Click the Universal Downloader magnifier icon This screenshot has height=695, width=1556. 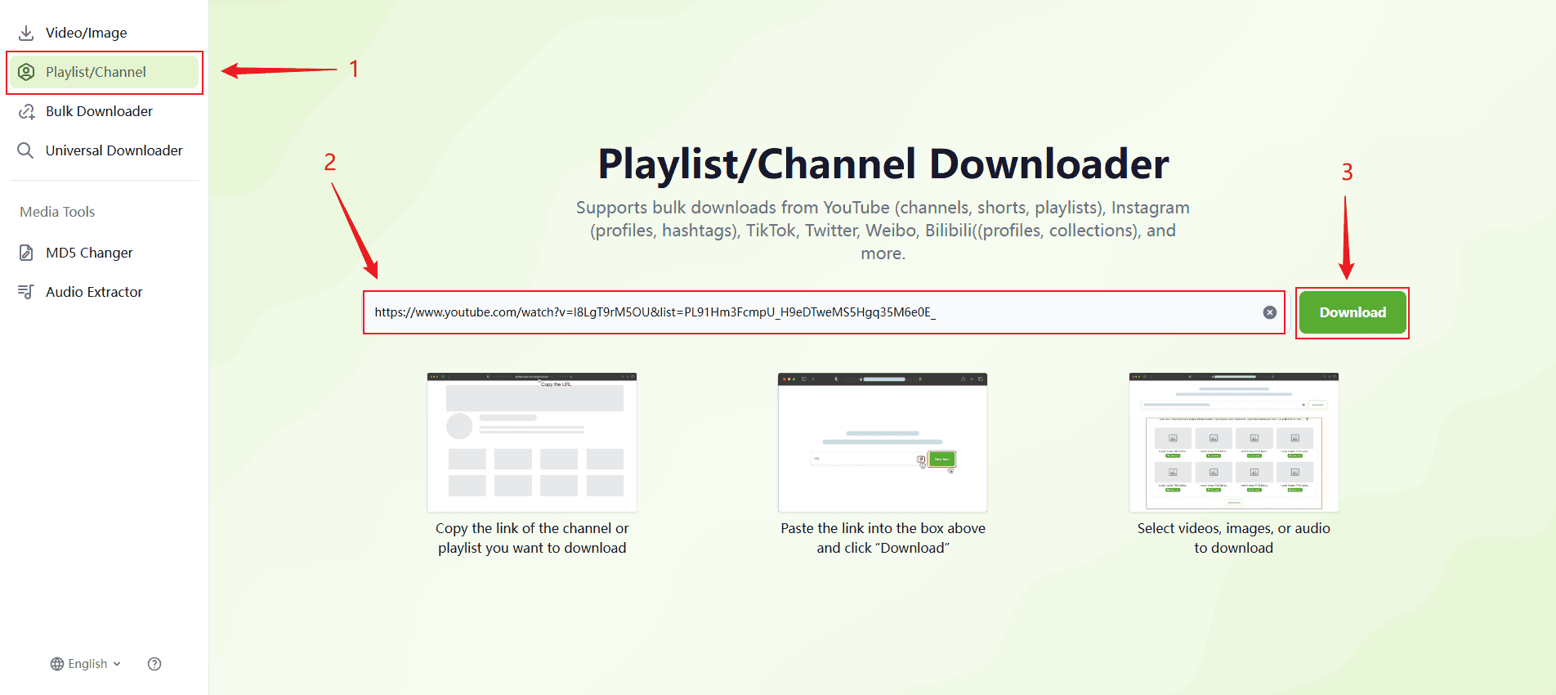[x=26, y=150]
